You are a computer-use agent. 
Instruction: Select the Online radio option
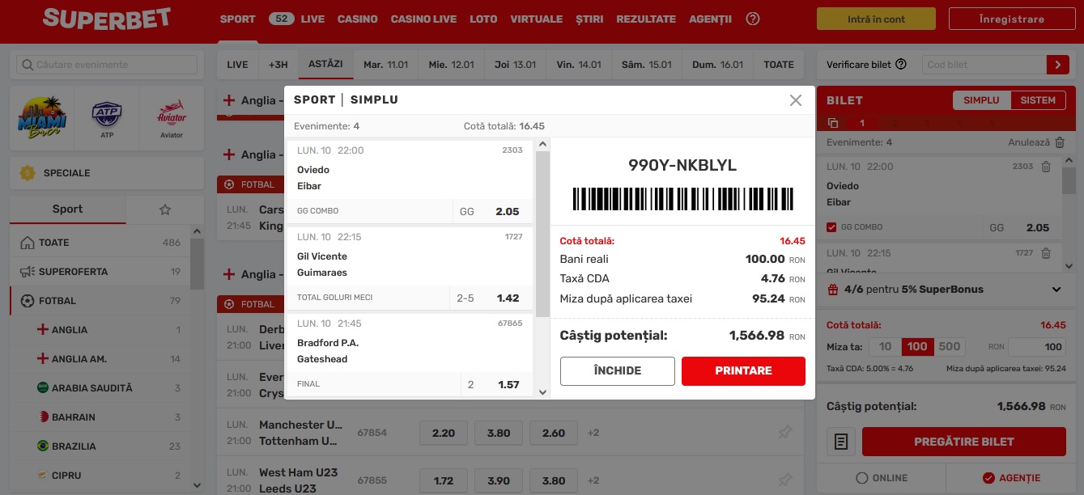tap(862, 478)
